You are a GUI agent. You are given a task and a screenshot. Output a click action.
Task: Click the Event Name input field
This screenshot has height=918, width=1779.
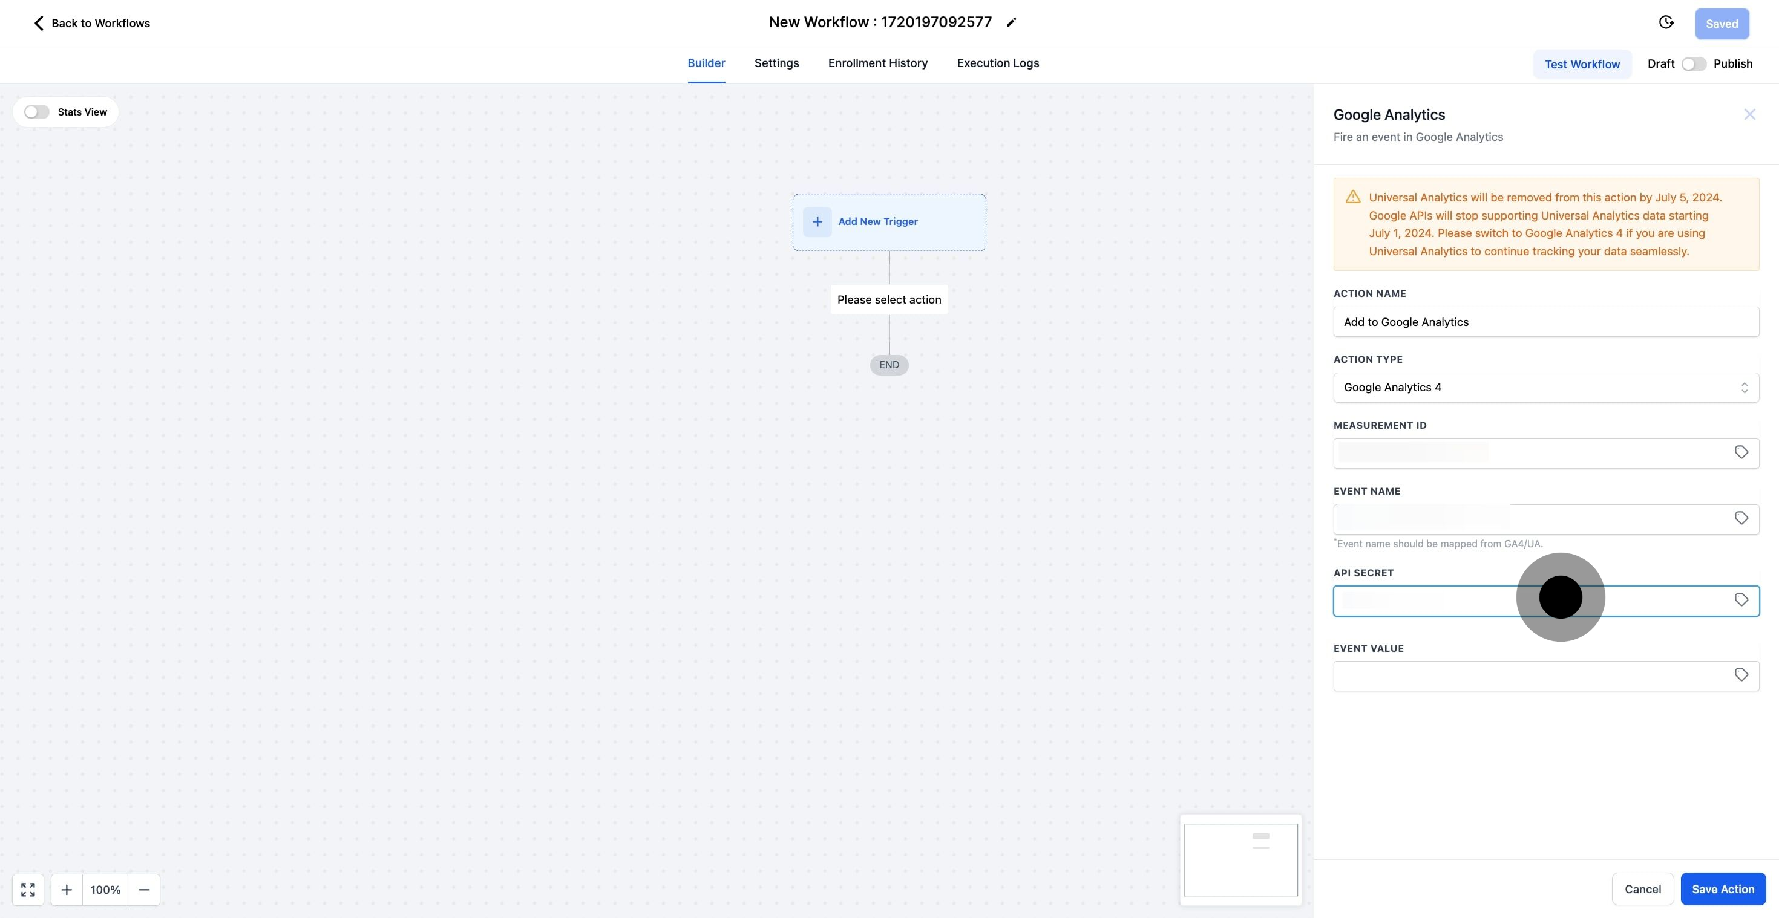pos(1545,519)
